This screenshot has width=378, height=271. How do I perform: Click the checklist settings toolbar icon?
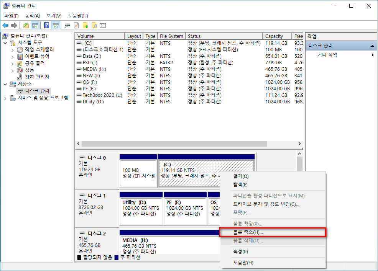(x=103, y=25)
